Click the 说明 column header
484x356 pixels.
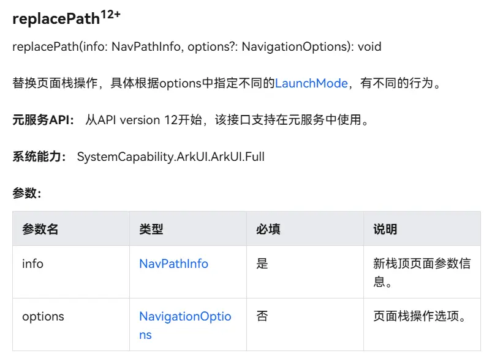[385, 229]
